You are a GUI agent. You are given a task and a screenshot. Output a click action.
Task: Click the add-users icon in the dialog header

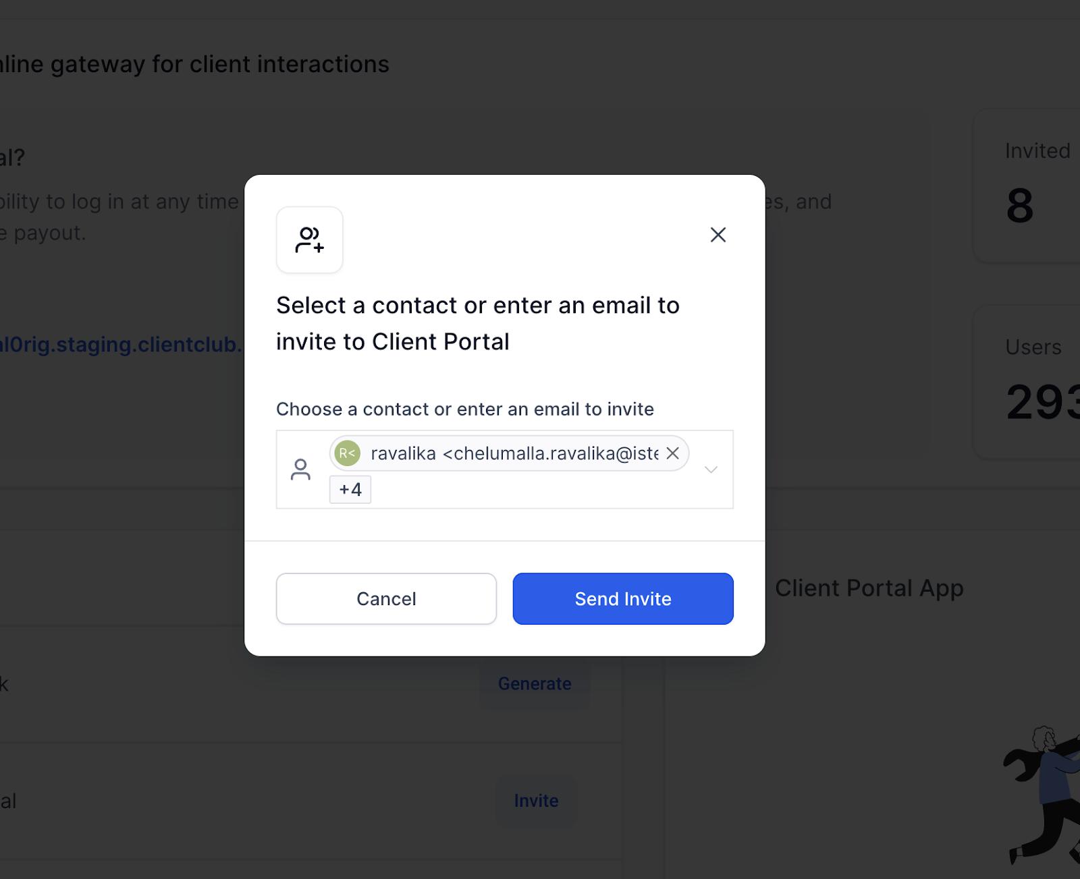[310, 240]
